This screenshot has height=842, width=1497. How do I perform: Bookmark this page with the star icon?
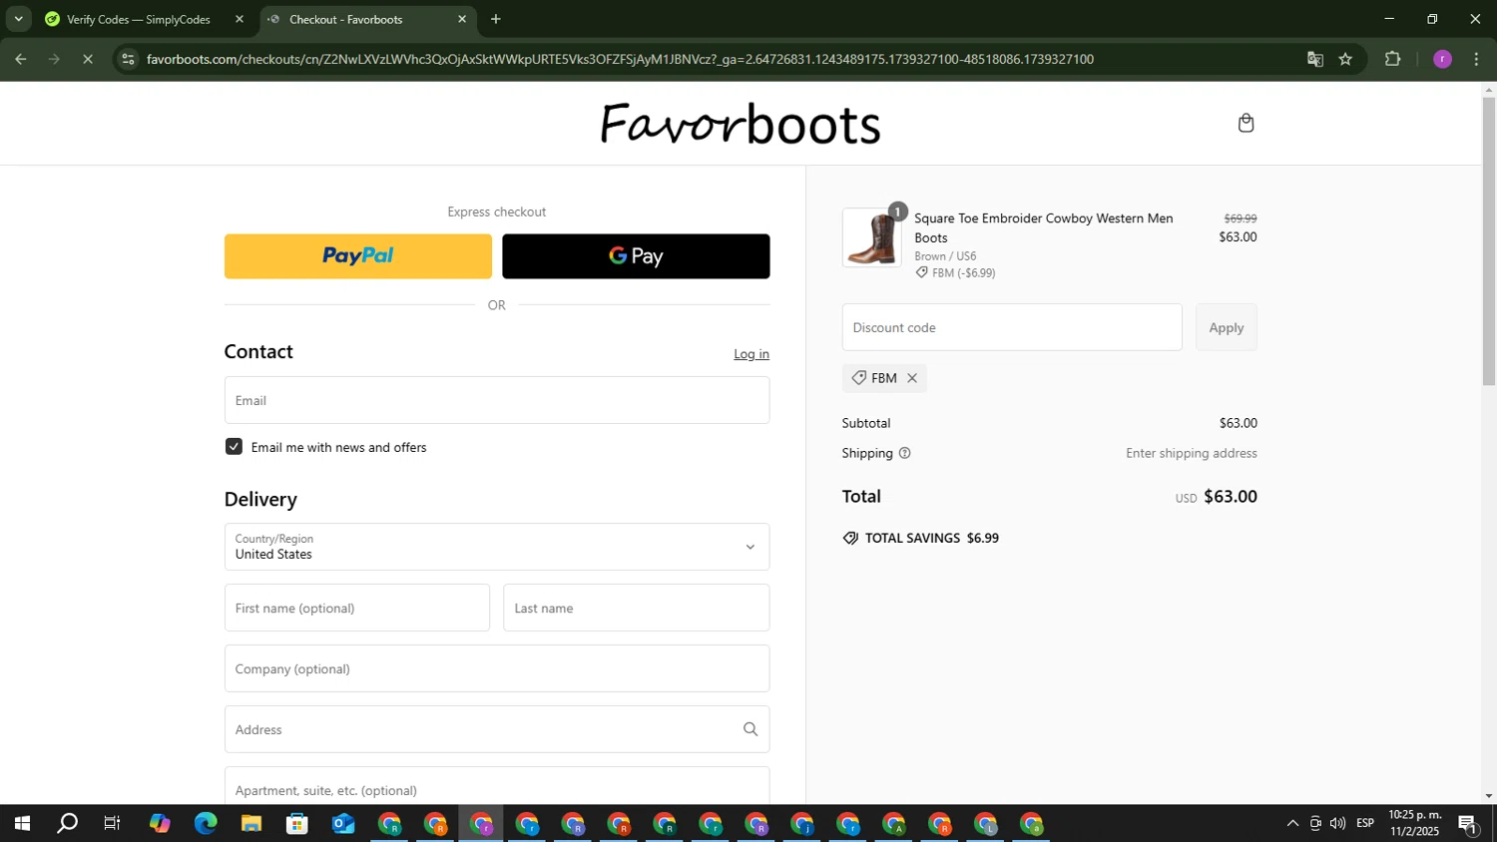pos(1345,59)
